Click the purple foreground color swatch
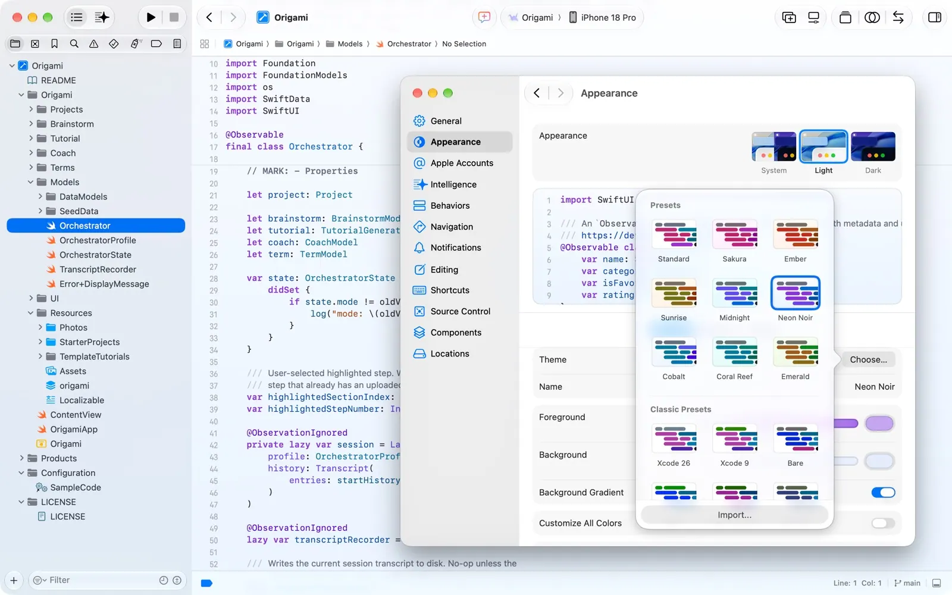 click(879, 423)
